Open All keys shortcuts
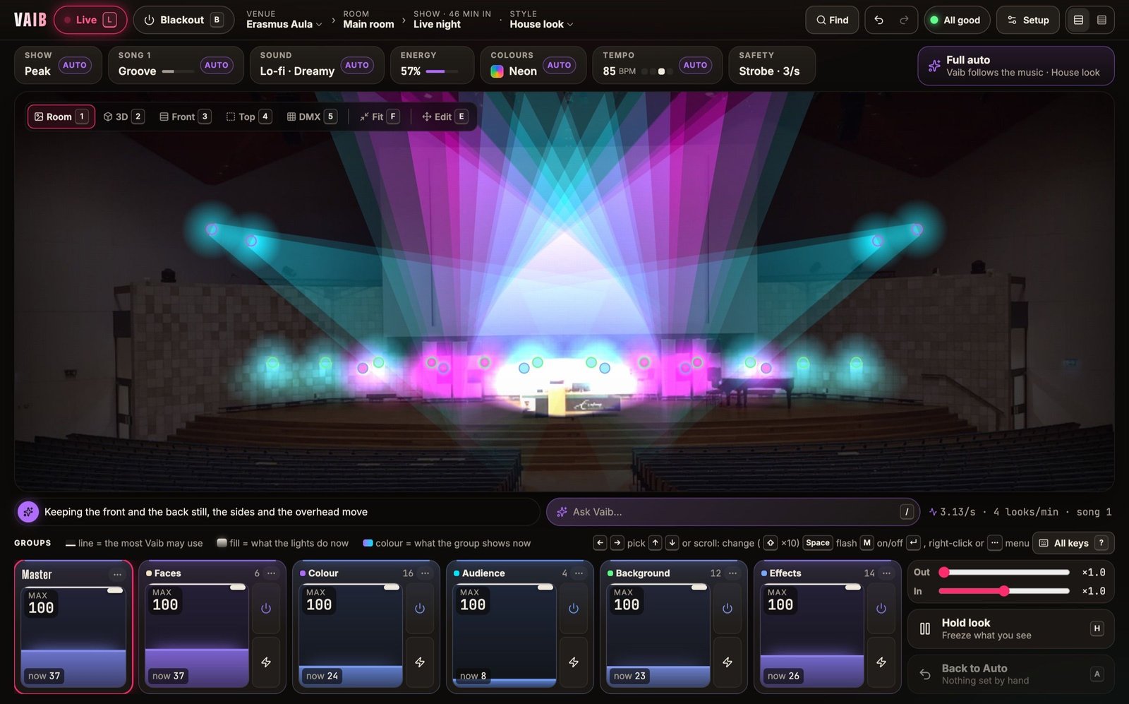 [1073, 543]
